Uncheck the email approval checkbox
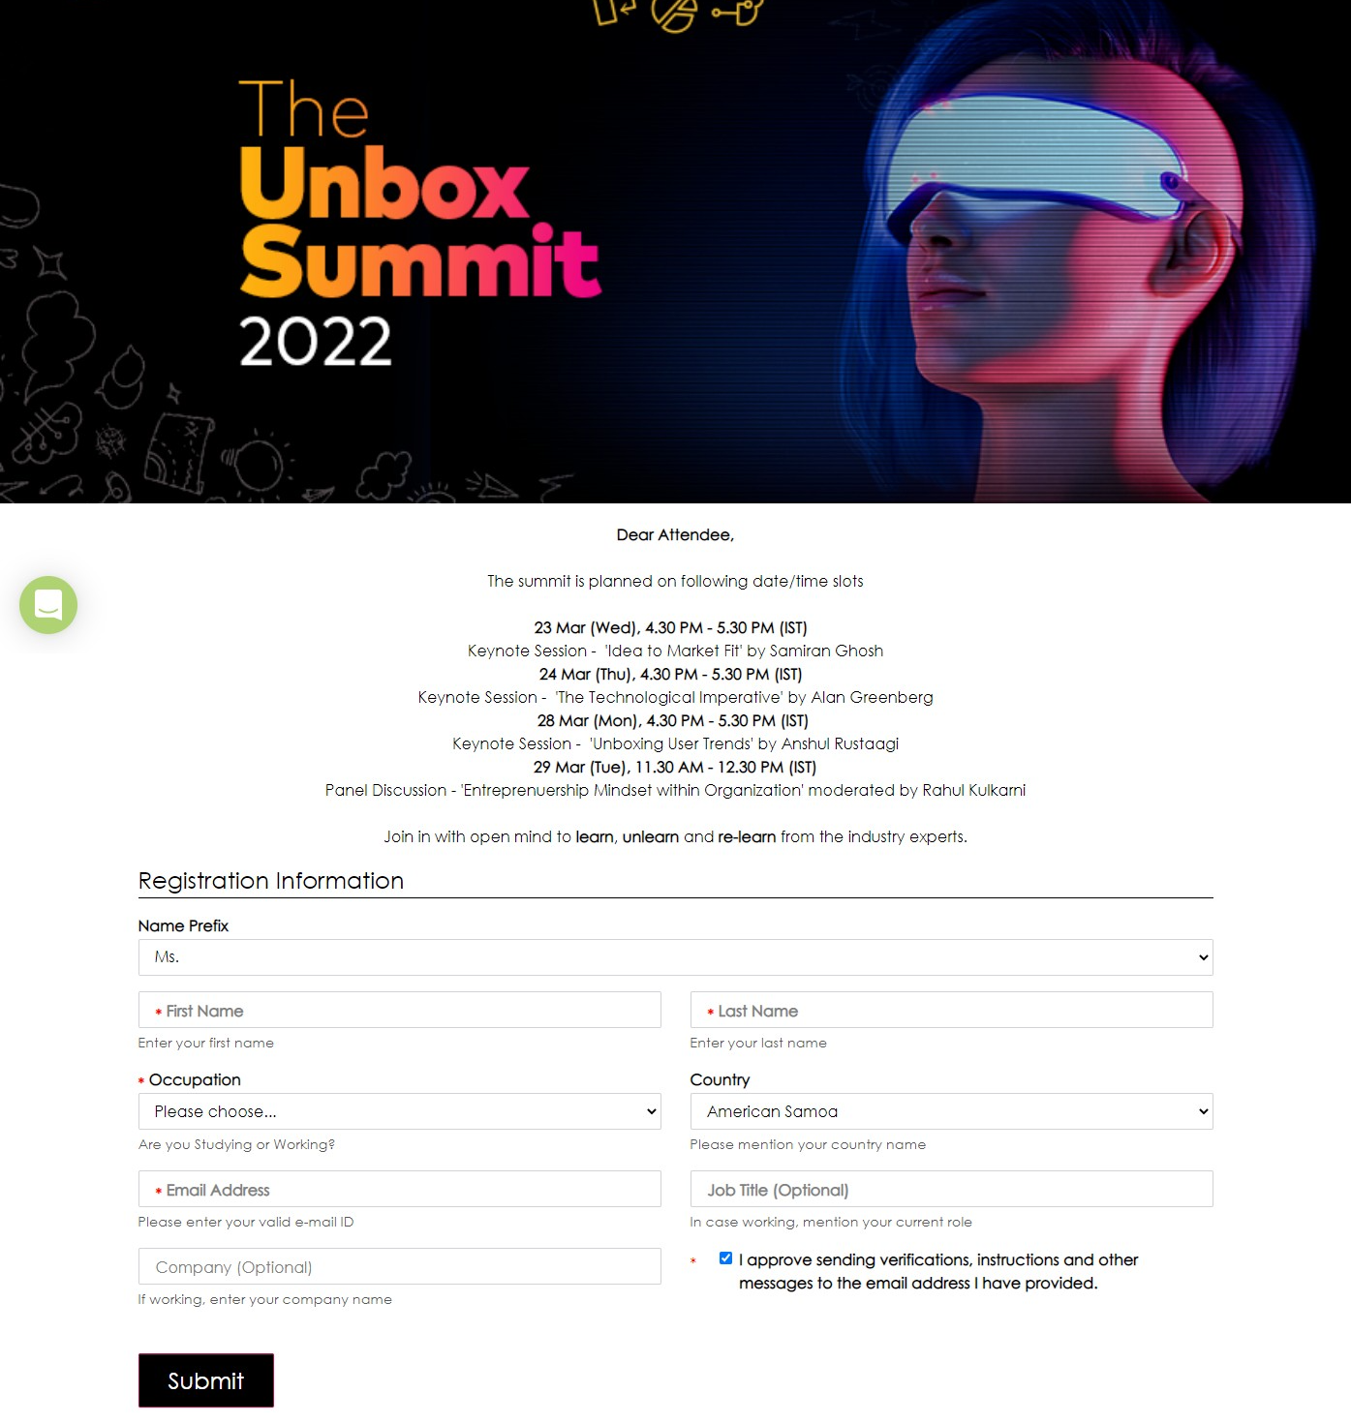1351x1424 pixels. click(725, 1258)
